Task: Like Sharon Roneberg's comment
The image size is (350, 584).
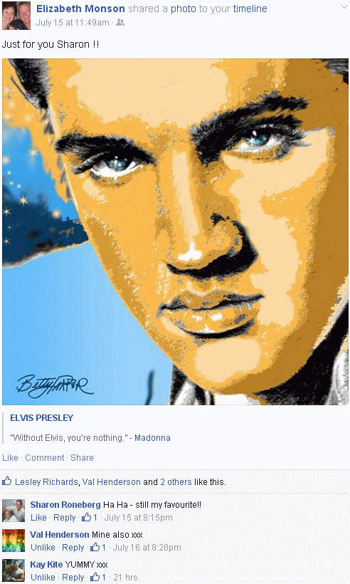Action: tap(38, 518)
